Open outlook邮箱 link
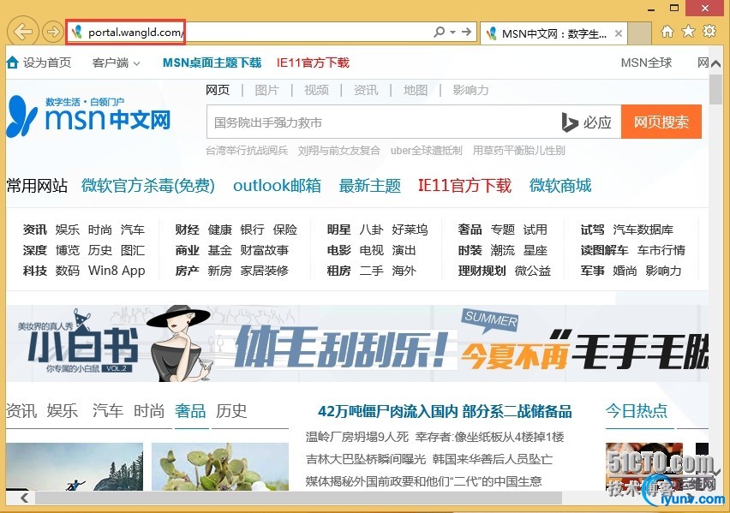The width and height of the screenshot is (730, 513). (277, 186)
